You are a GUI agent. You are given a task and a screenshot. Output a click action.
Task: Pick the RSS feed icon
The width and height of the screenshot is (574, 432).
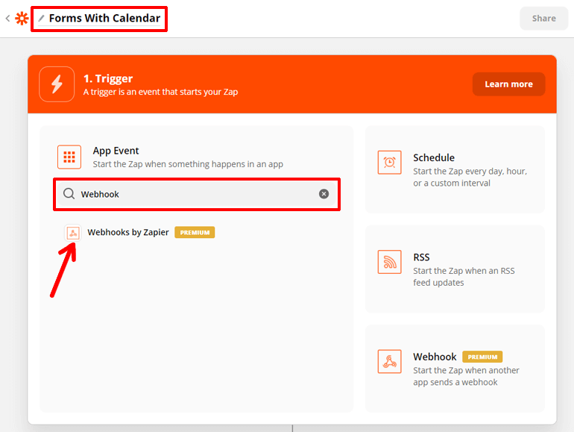point(389,262)
